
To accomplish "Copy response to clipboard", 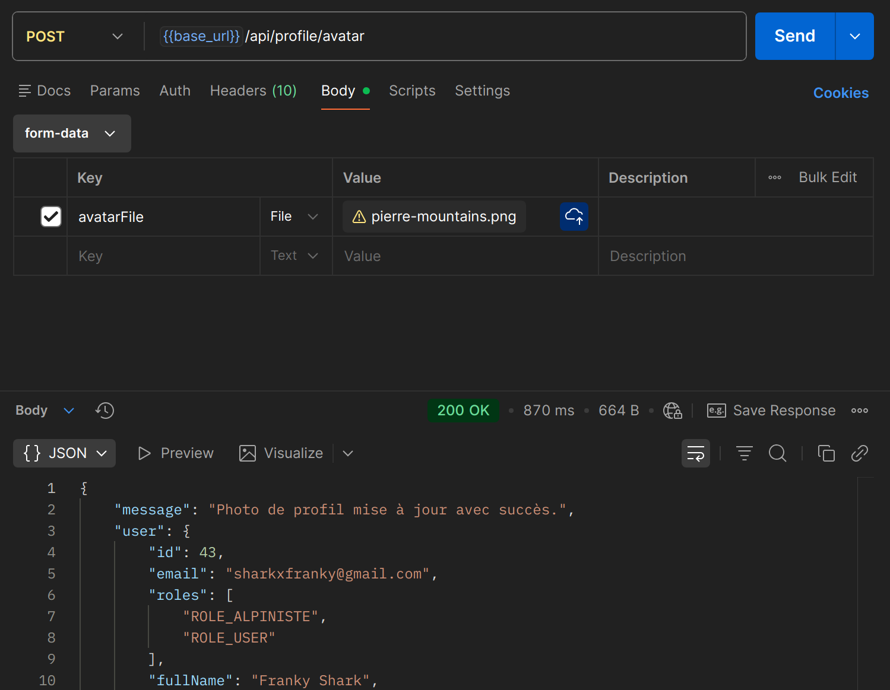I will pos(826,453).
